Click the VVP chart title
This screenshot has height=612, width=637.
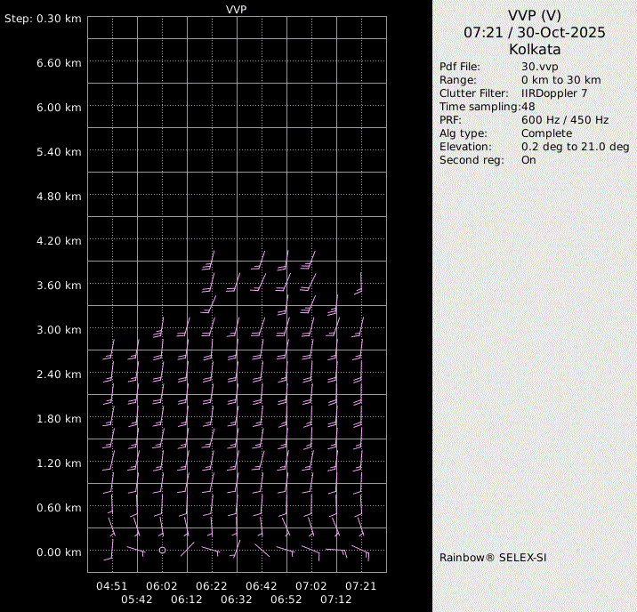point(237,9)
